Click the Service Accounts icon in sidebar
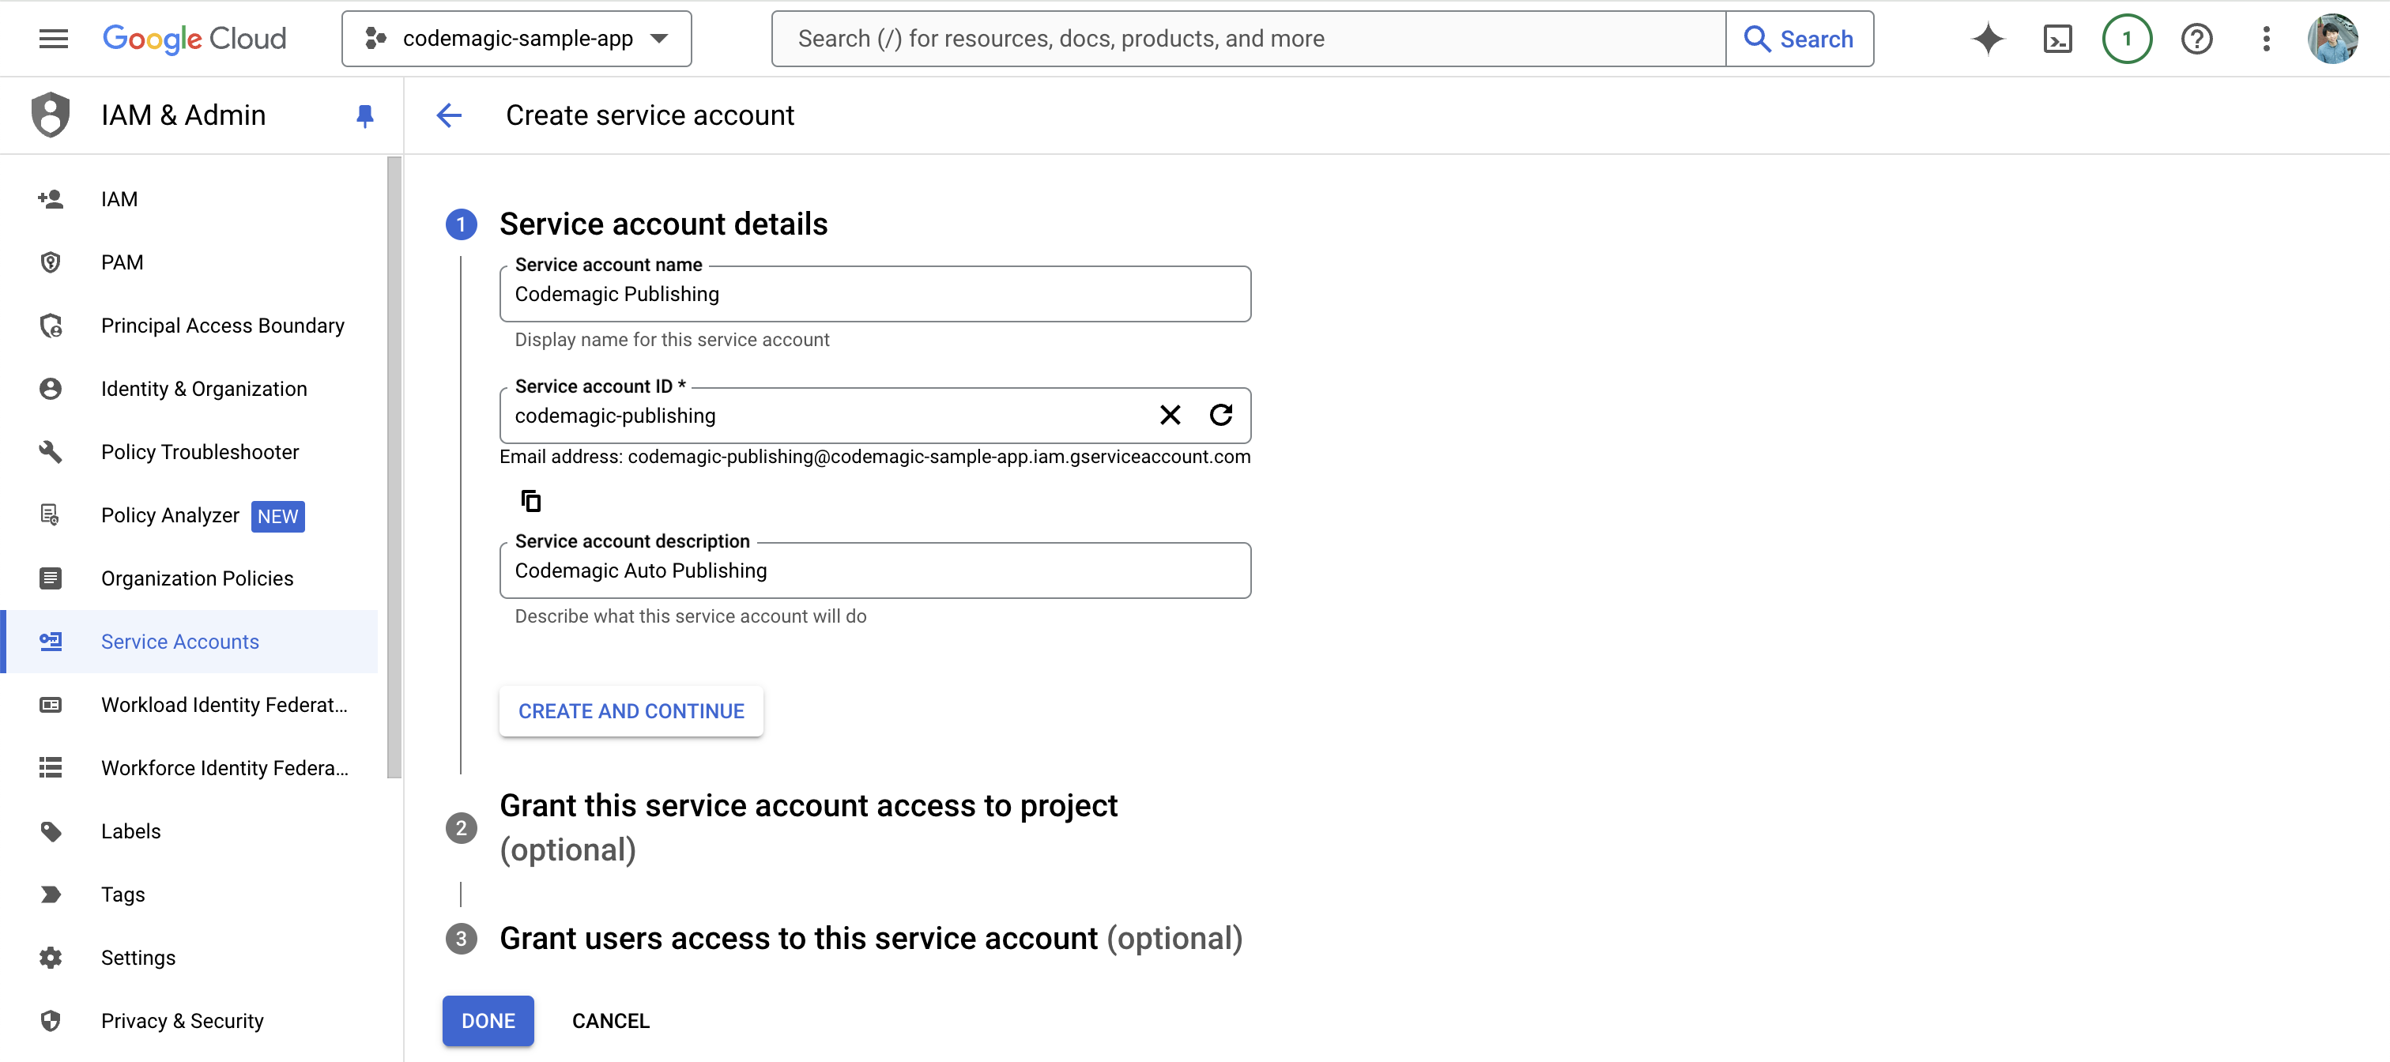Viewport: 2390px width, 1062px height. [x=52, y=642]
